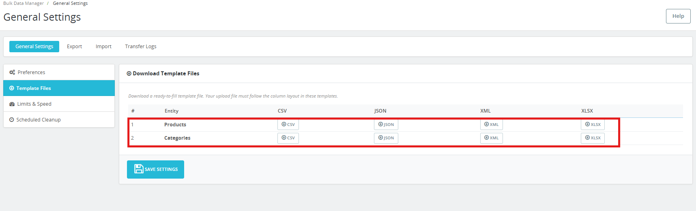
Task: Open the Transfer Logs tab
Action: point(140,47)
